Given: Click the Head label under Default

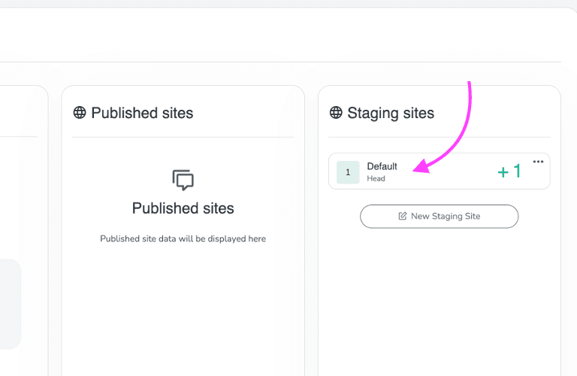Looking at the screenshot, I should tap(376, 179).
